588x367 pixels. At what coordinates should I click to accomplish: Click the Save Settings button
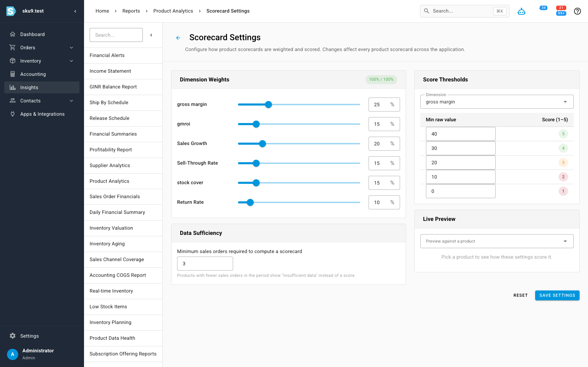tap(557, 295)
